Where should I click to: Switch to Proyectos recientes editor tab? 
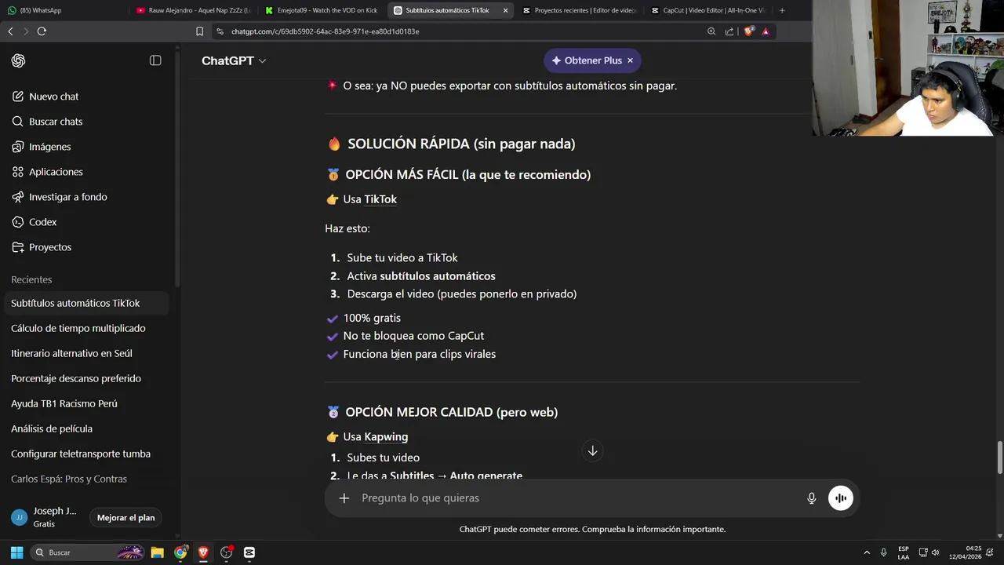click(x=579, y=10)
